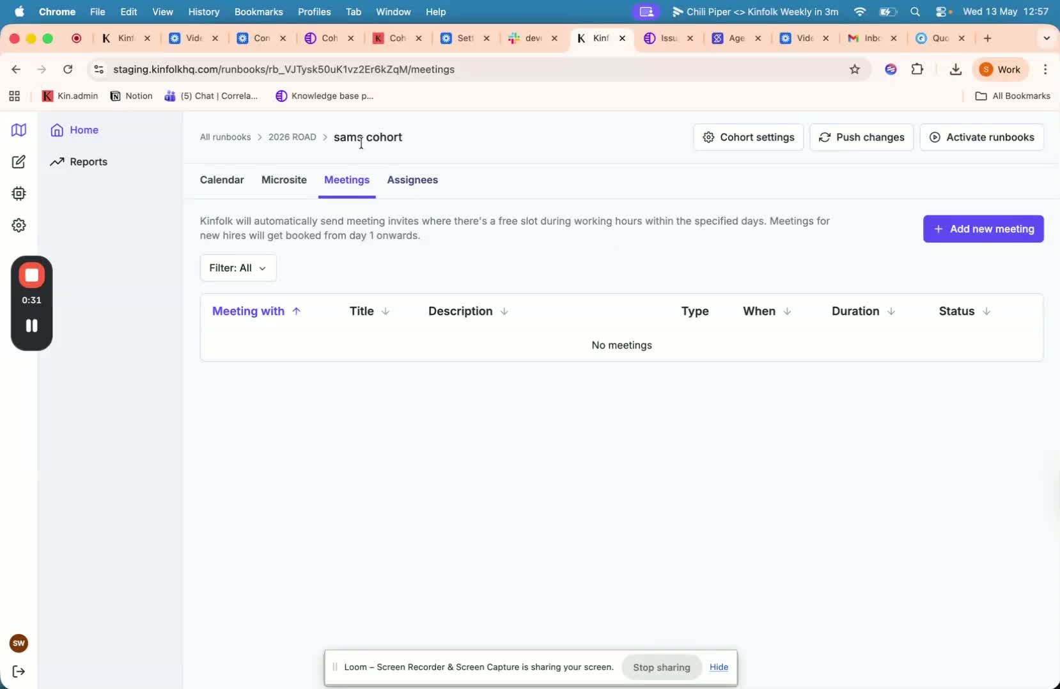Image resolution: width=1060 pixels, height=689 pixels.
Task: Switch to the Calendar tab
Action: click(222, 180)
